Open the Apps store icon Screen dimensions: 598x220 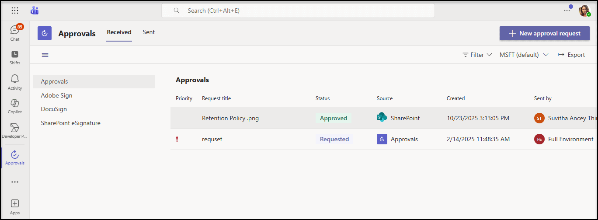click(x=15, y=207)
